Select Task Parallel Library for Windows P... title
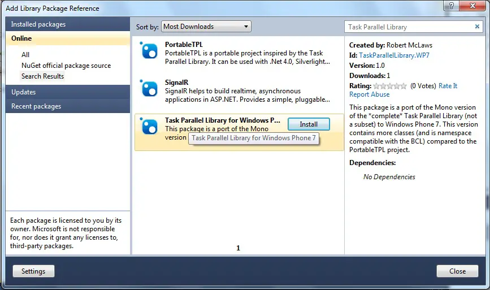 (223, 120)
